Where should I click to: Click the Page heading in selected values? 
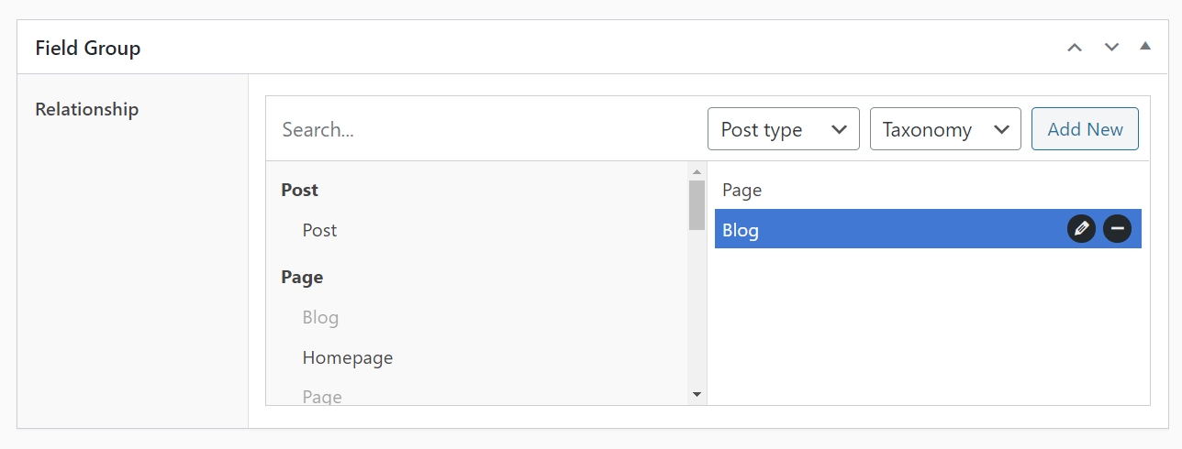(742, 190)
